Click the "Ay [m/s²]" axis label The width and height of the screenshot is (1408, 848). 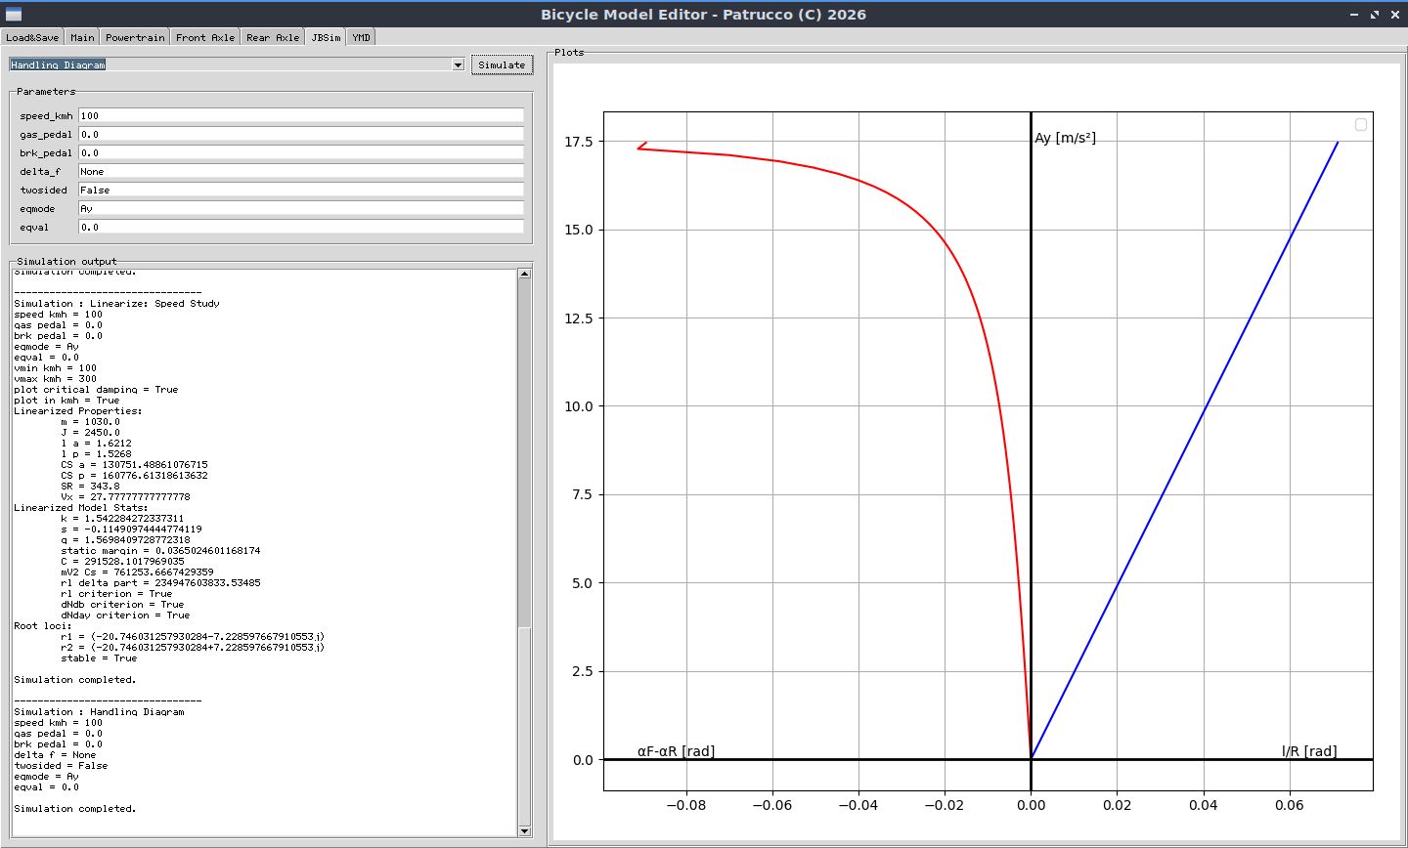click(1065, 138)
